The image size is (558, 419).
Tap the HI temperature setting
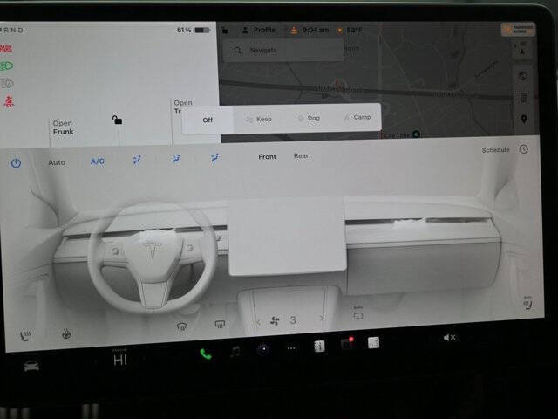120,361
